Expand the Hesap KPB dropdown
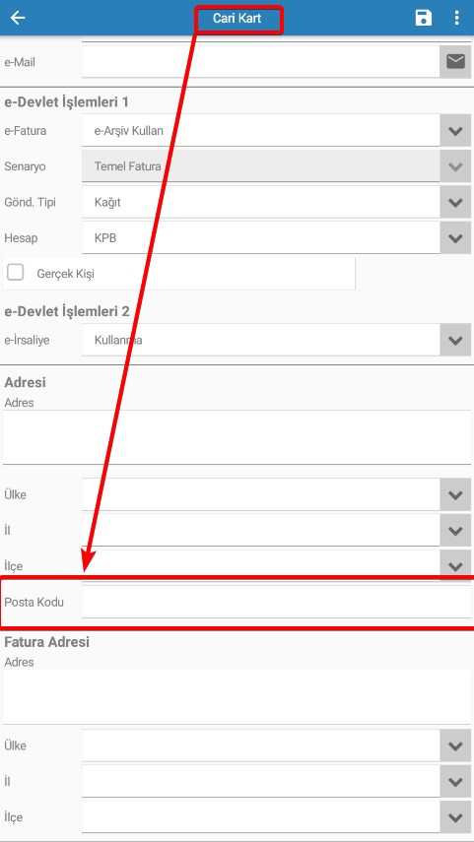This screenshot has width=474, height=842. (455, 238)
